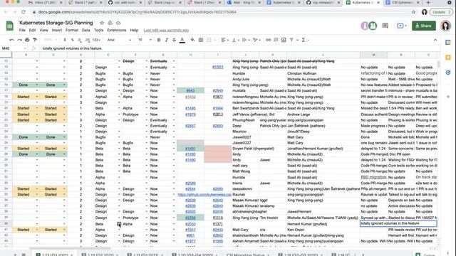The height and width of the screenshot is (256, 456).
Task: Toggle italic formatting
Action: click(x=166, y=40)
